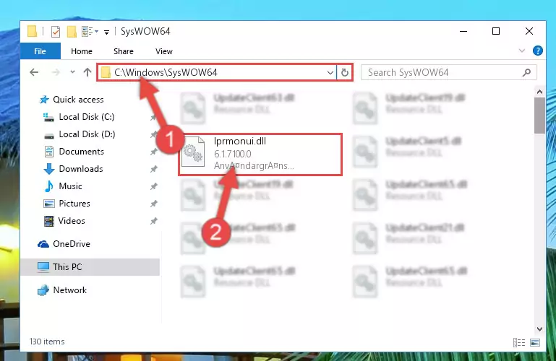556x361 pixels.
Task: Open Downloads in sidebar
Action: (81, 169)
